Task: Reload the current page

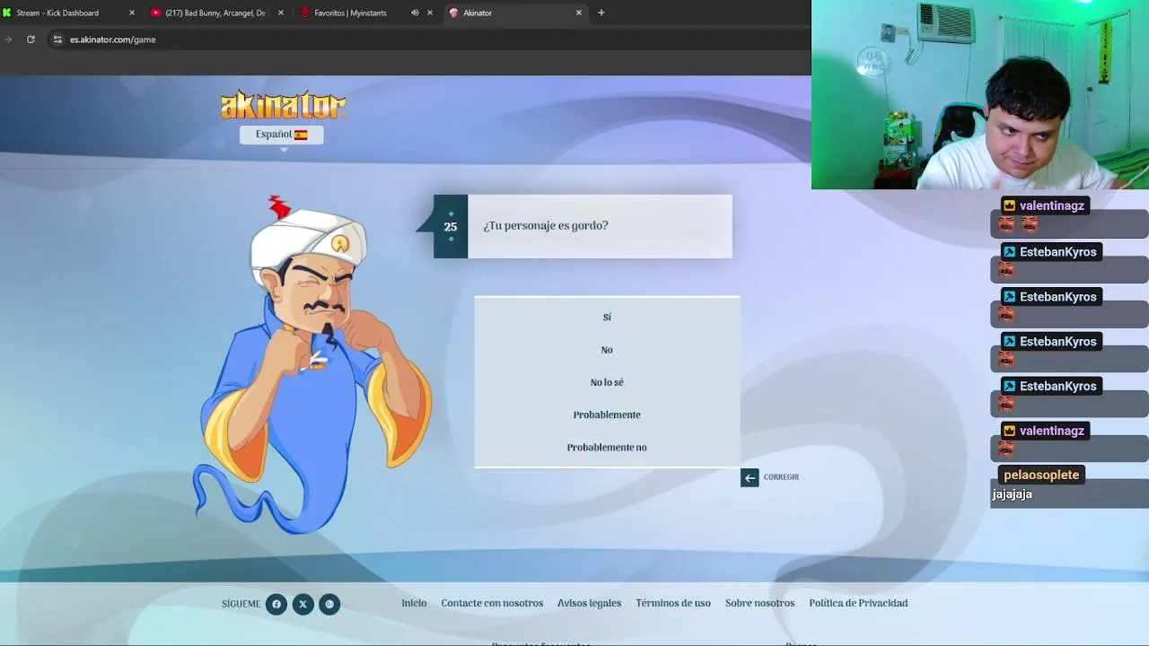Action: [31, 39]
